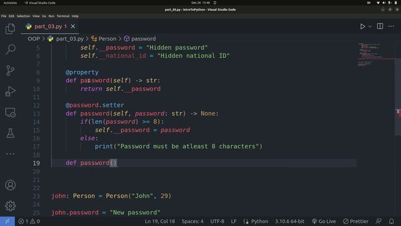Open the Accounts menu icon
The height and width of the screenshot is (226, 401).
click(x=10, y=185)
